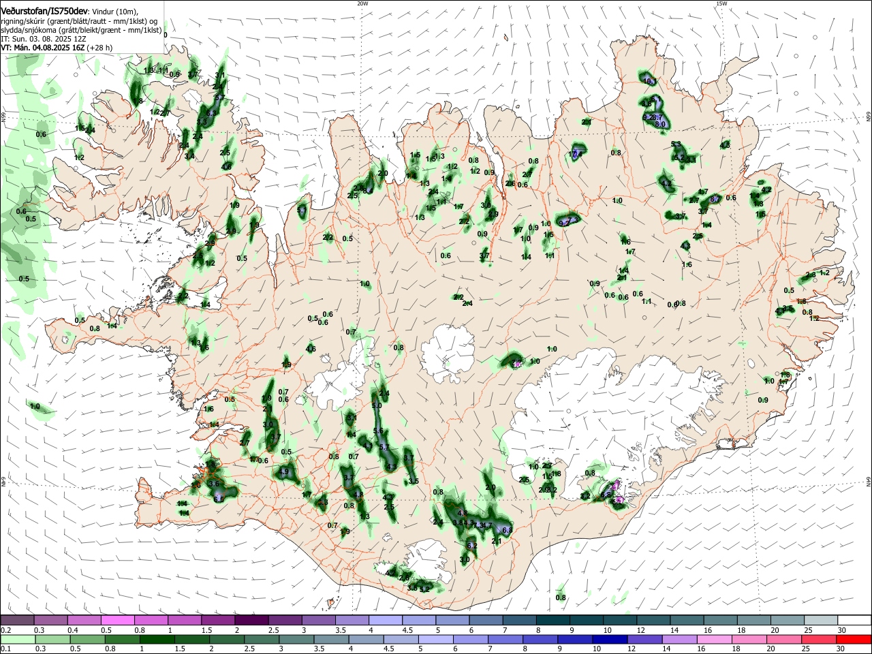Select darkest green rain-scale swatch between 1 and 1.5
Image resolution: width=872 pixels, height=654 pixels.
click(x=157, y=639)
